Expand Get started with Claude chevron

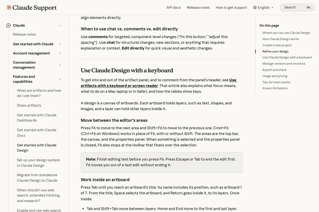pos(60,44)
